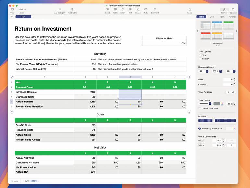Click the Share toolbar icon

[190, 9]
